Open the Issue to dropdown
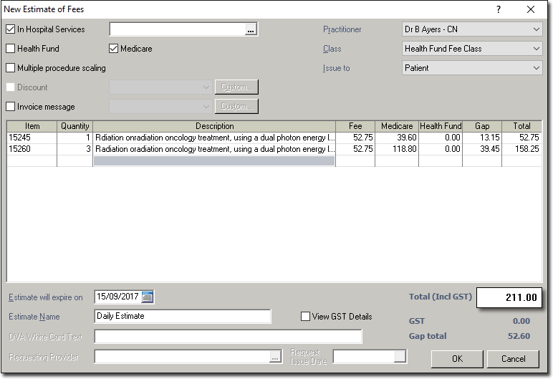Screen dimensions: 553x379 pos(472,68)
